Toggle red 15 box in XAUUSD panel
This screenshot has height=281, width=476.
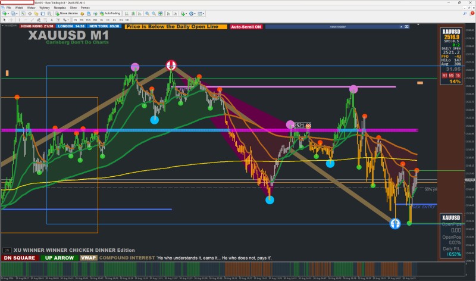coord(458,76)
